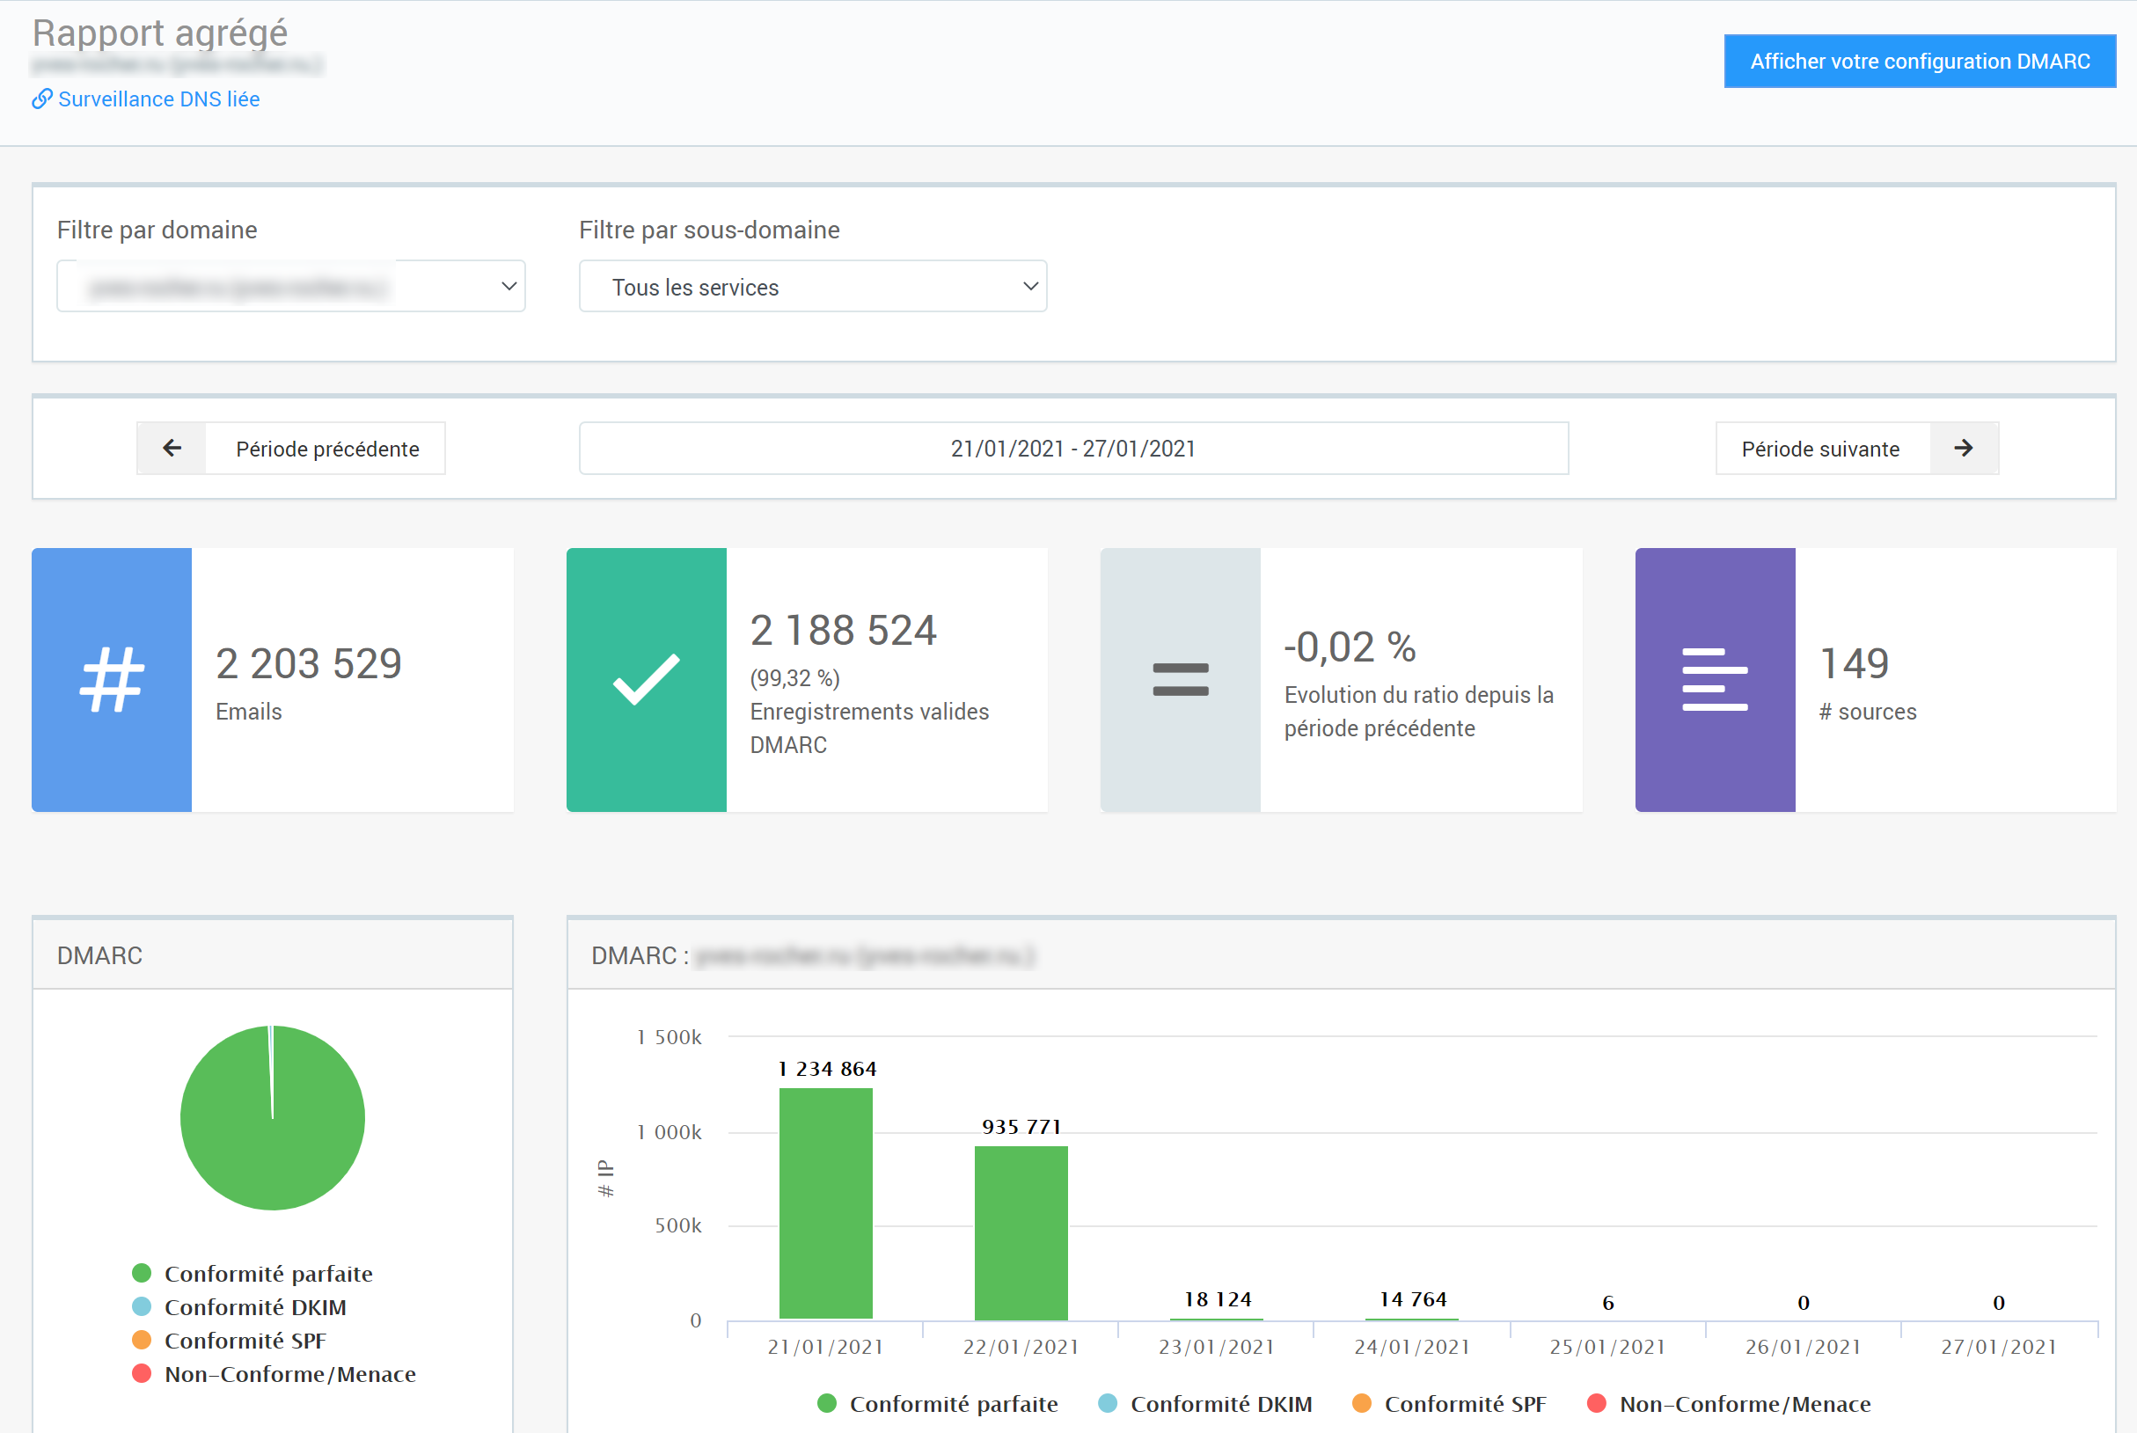2137x1433 pixels.
Task: Click the Période précédente button label
Action: click(x=326, y=448)
